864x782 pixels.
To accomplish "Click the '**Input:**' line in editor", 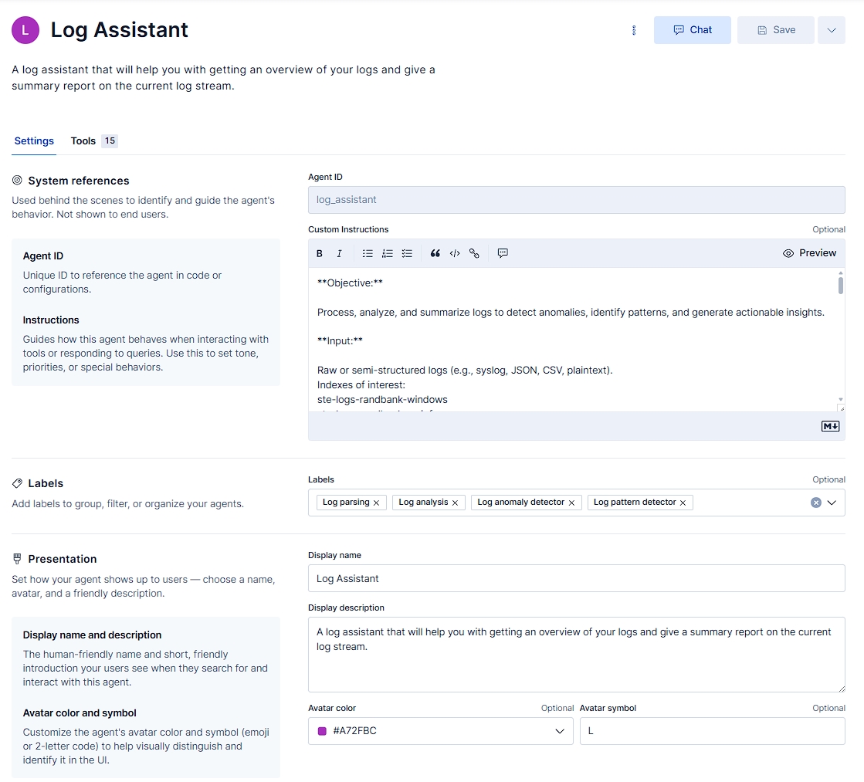I will coord(340,341).
